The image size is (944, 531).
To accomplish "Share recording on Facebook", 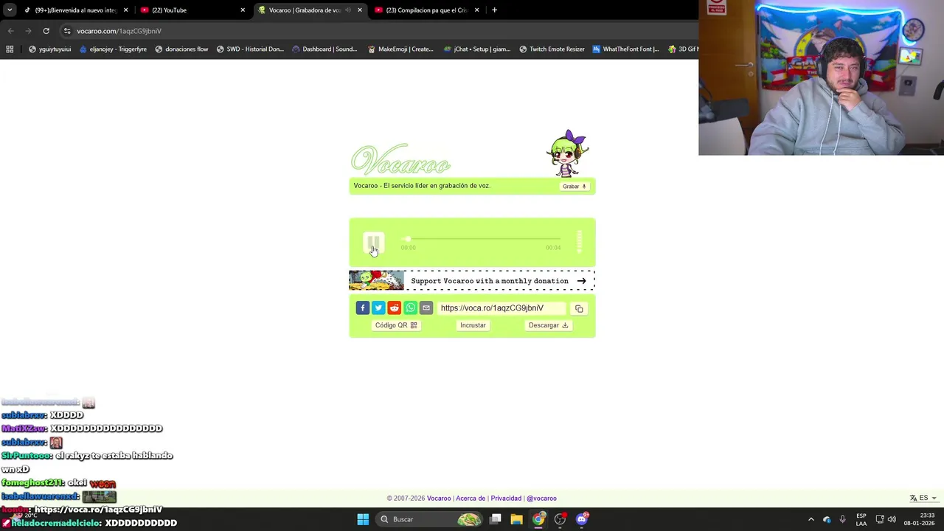I will [x=362, y=308].
